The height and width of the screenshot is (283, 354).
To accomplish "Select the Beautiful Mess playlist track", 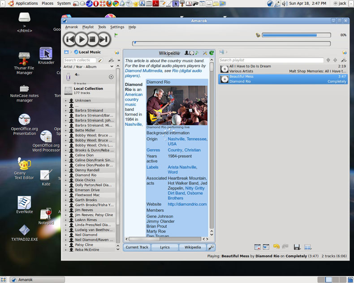I will [283, 79].
